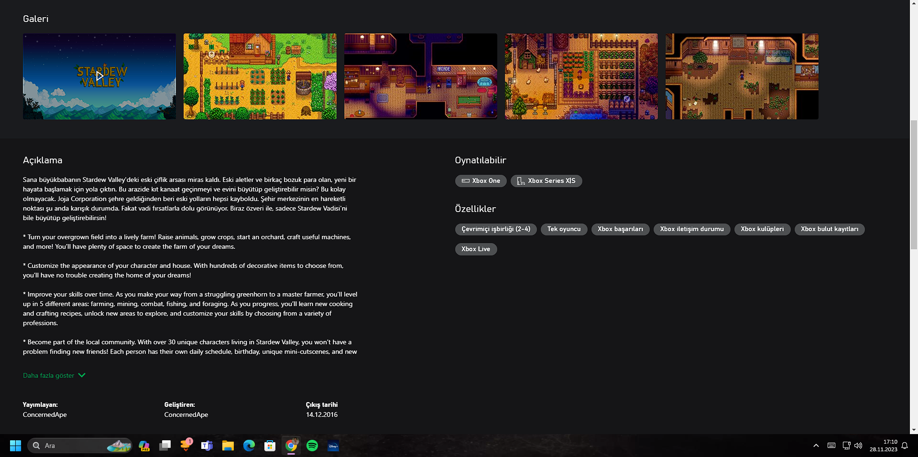Open the touch keyboard from the system tray
The image size is (918, 457).
[831, 446]
